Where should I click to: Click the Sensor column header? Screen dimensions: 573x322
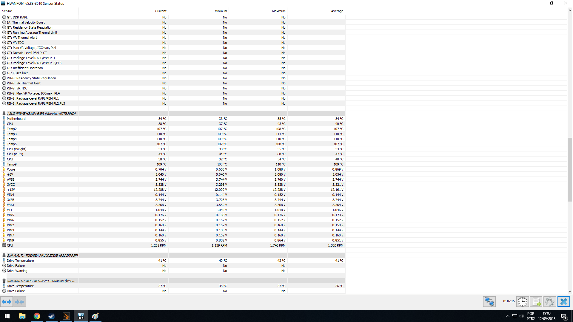pyautogui.click(x=39, y=11)
